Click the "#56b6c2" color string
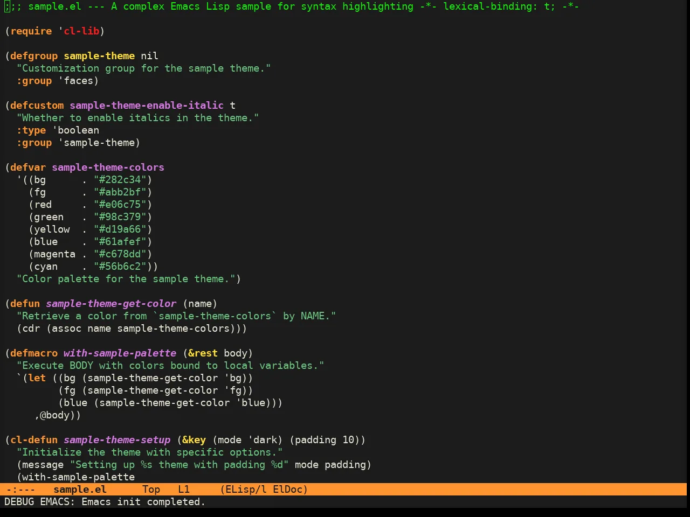The image size is (690, 517). tap(120, 267)
